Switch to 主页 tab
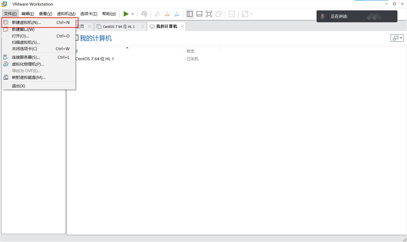The image size is (407, 242). [x=80, y=26]
